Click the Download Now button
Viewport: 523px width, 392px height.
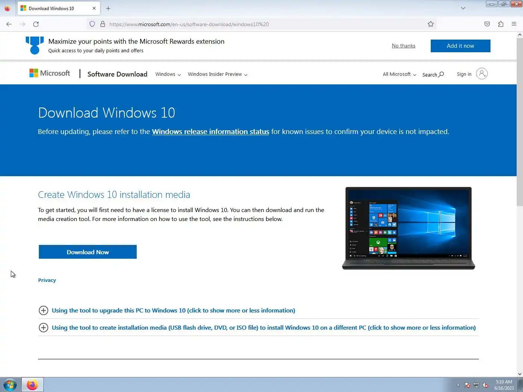88,252
